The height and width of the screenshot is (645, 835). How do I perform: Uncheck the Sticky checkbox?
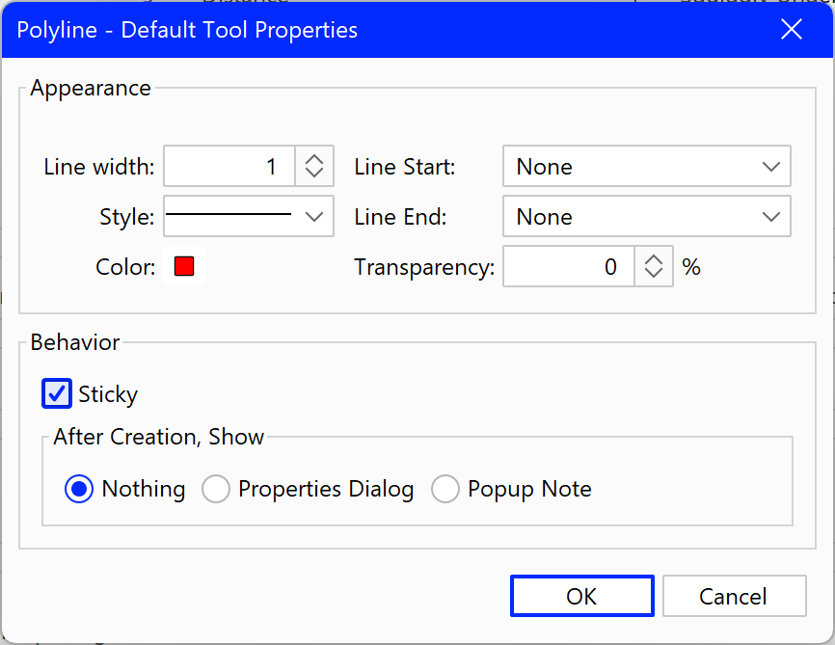click(x=57, y=393)
